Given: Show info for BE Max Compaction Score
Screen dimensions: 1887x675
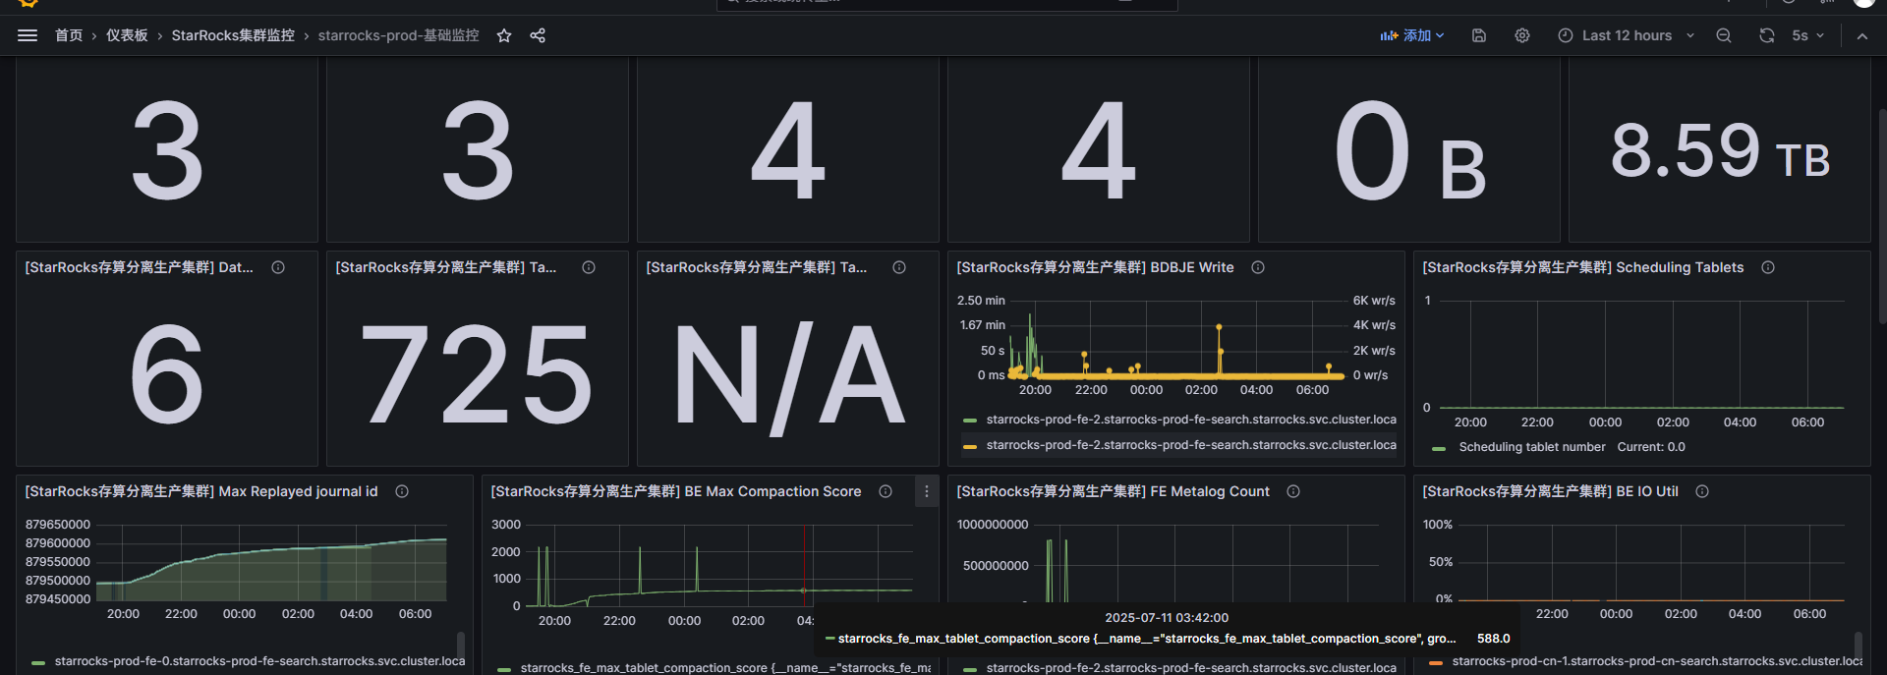Looking at the screenshot, I should click(886, 491).
